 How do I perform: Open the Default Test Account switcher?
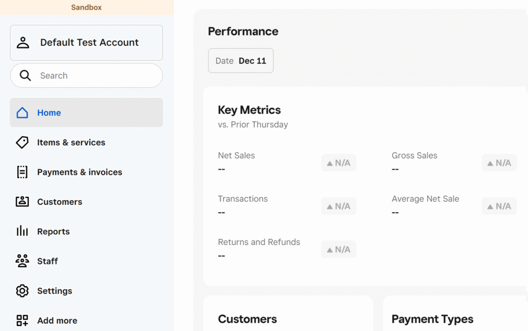click(x=89, y=43)
